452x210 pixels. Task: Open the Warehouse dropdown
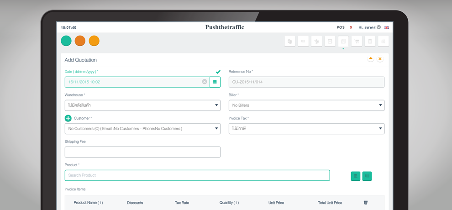[142, 105]
